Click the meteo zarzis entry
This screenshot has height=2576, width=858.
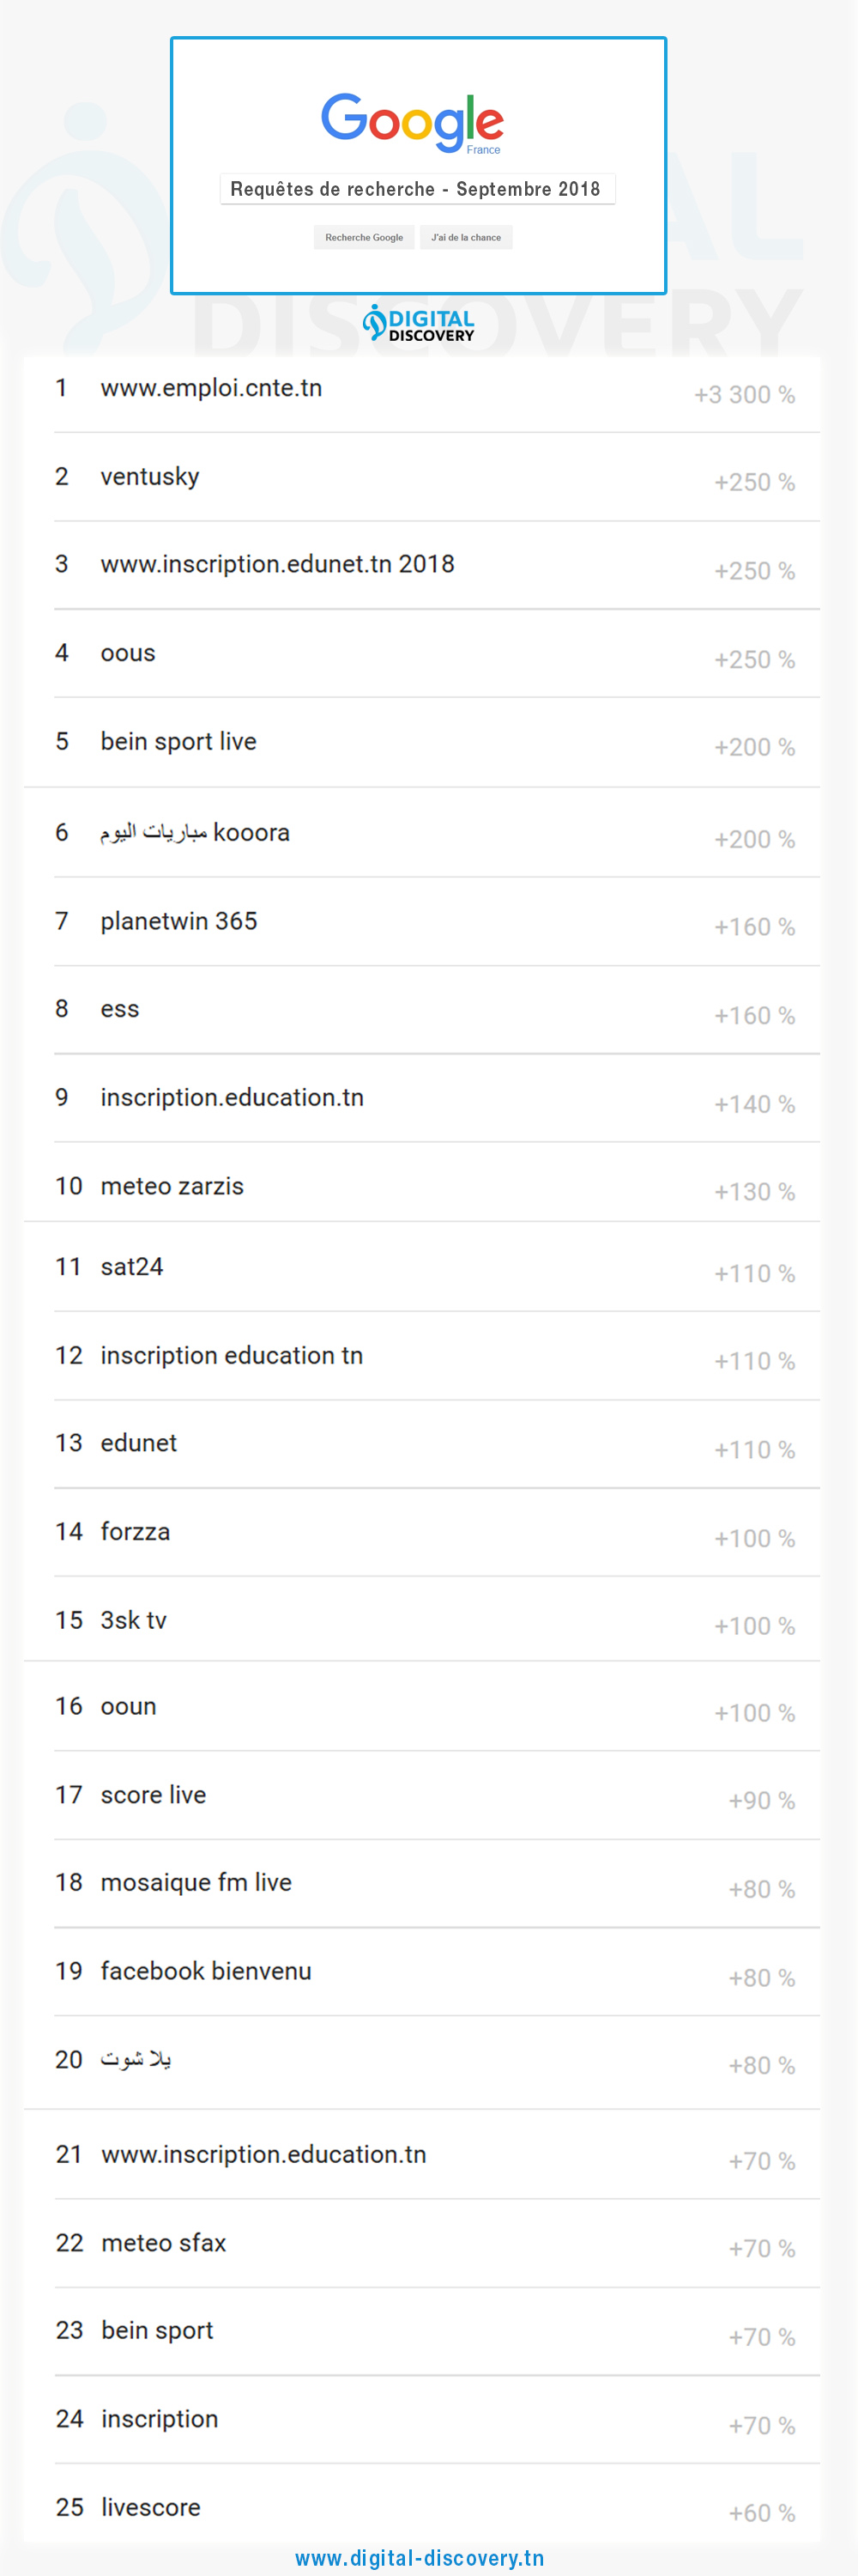coord(172,1186)
